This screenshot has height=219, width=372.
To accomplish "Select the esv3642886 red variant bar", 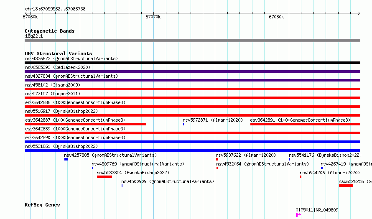I will tap(192, 107).
